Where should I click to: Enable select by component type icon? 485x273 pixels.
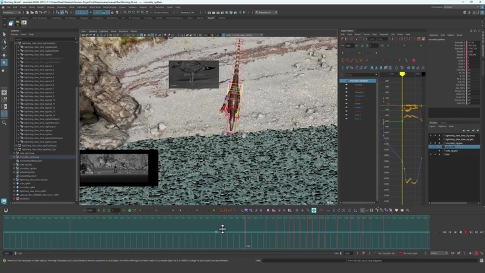point(66,13)
